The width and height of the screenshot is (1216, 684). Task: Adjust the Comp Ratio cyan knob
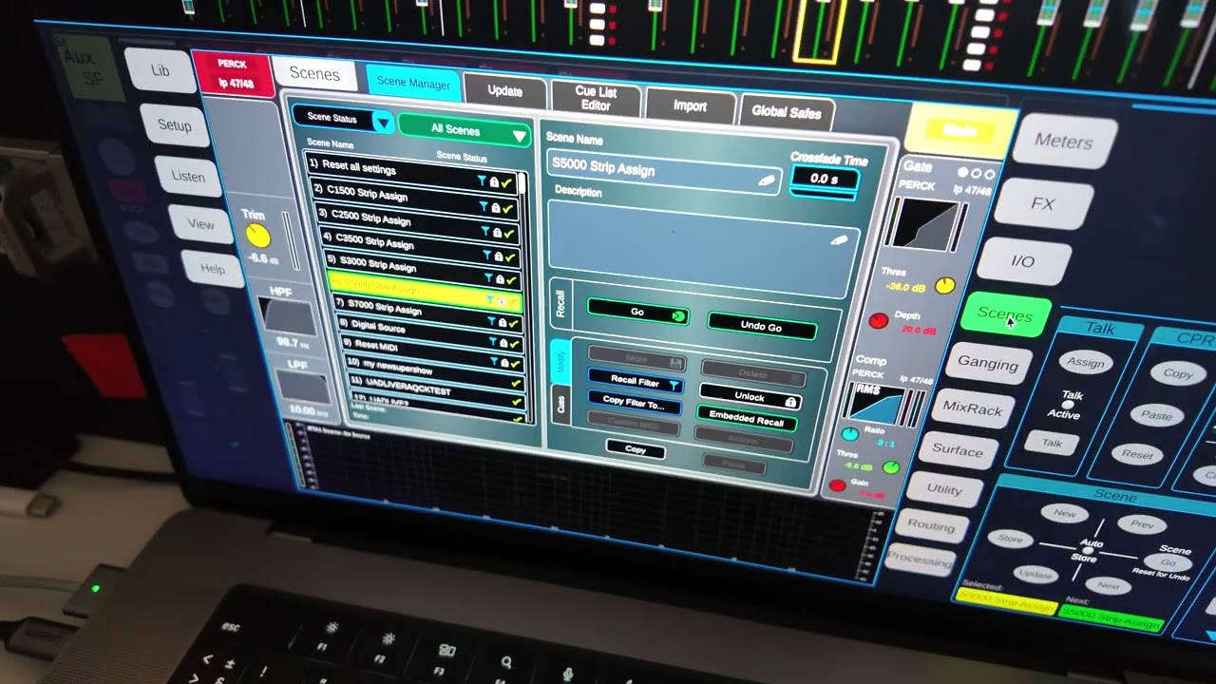coord(849,433)
